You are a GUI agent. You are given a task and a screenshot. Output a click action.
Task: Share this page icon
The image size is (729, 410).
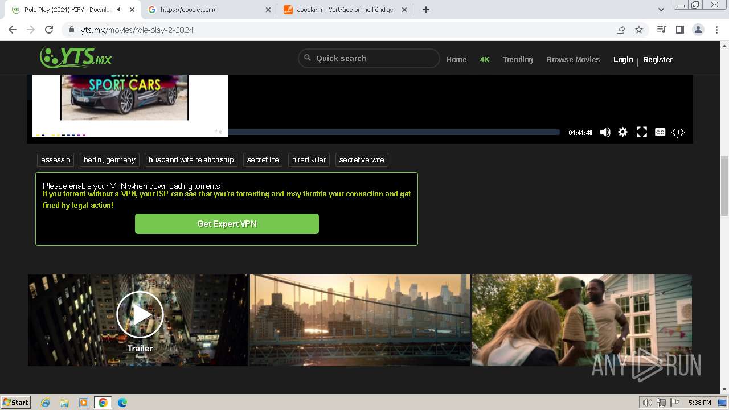point(621,30)
